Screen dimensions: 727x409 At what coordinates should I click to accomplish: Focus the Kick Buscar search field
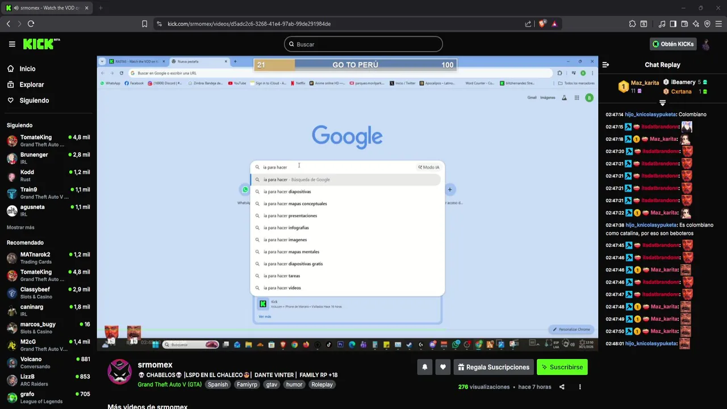coord(363,44)
